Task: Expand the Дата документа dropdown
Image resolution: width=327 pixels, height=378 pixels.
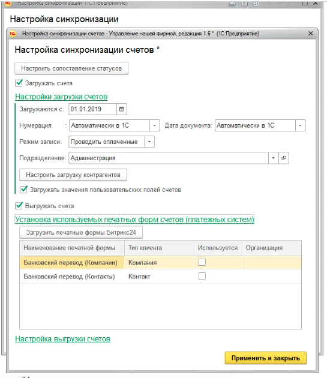Action: pyautogui.click(x=300, y=125)
